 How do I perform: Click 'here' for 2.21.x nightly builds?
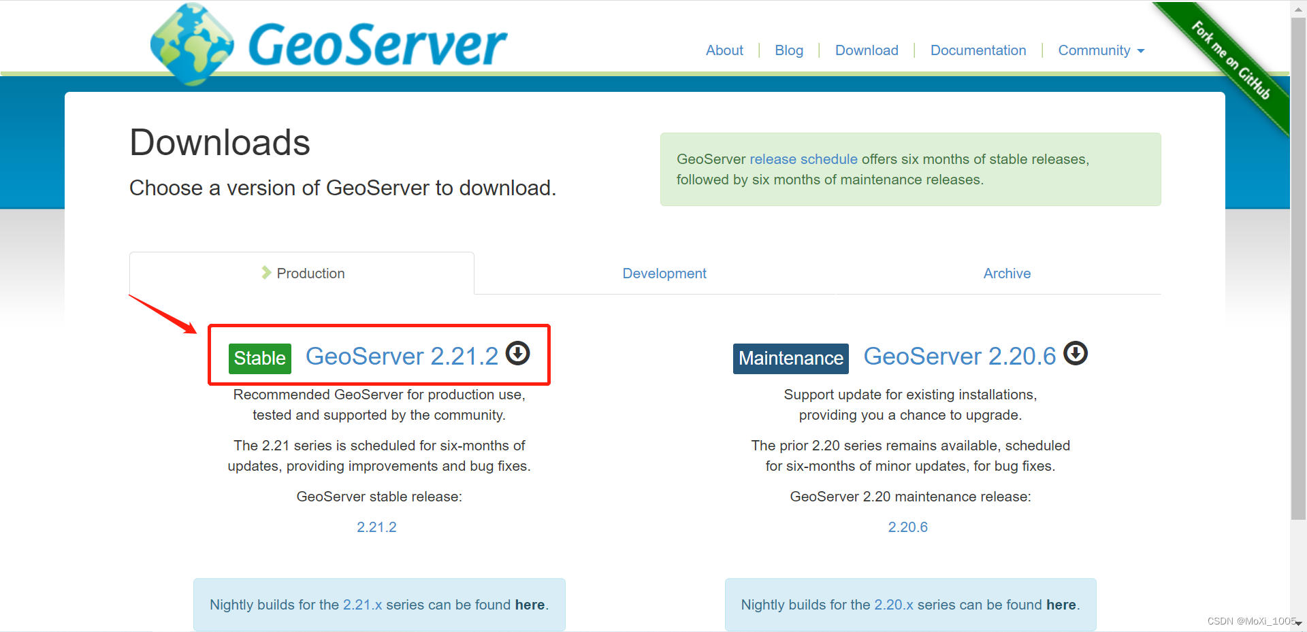[x=530, y=605]
